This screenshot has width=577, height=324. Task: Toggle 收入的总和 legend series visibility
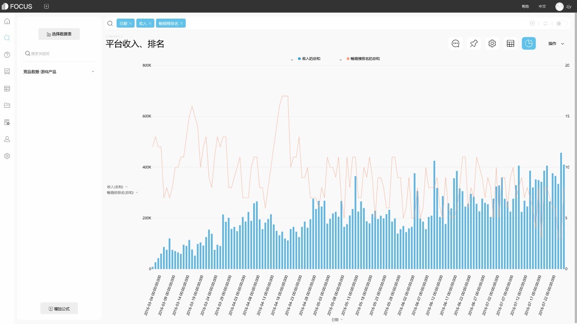pyautogui.click(x=311, y=59)
